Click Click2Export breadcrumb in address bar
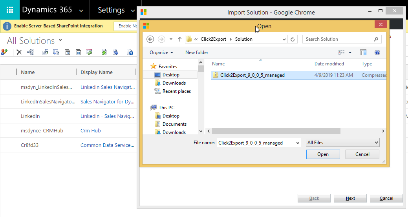The height and width of the screenshot is (217, 408). pos(213,39)
